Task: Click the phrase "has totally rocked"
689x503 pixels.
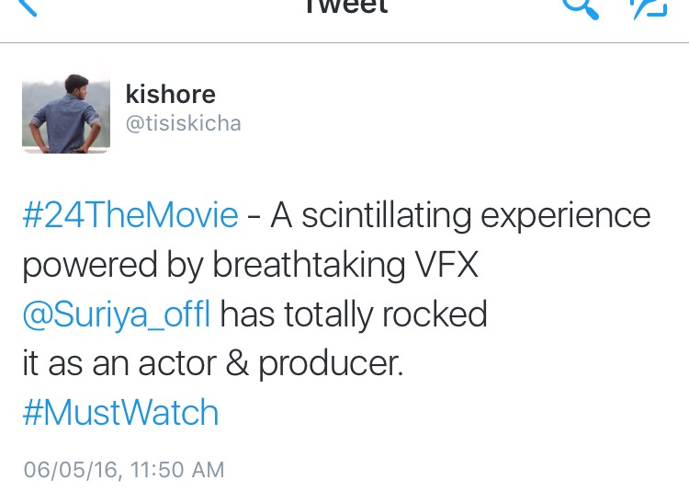Action: point(354,314)
